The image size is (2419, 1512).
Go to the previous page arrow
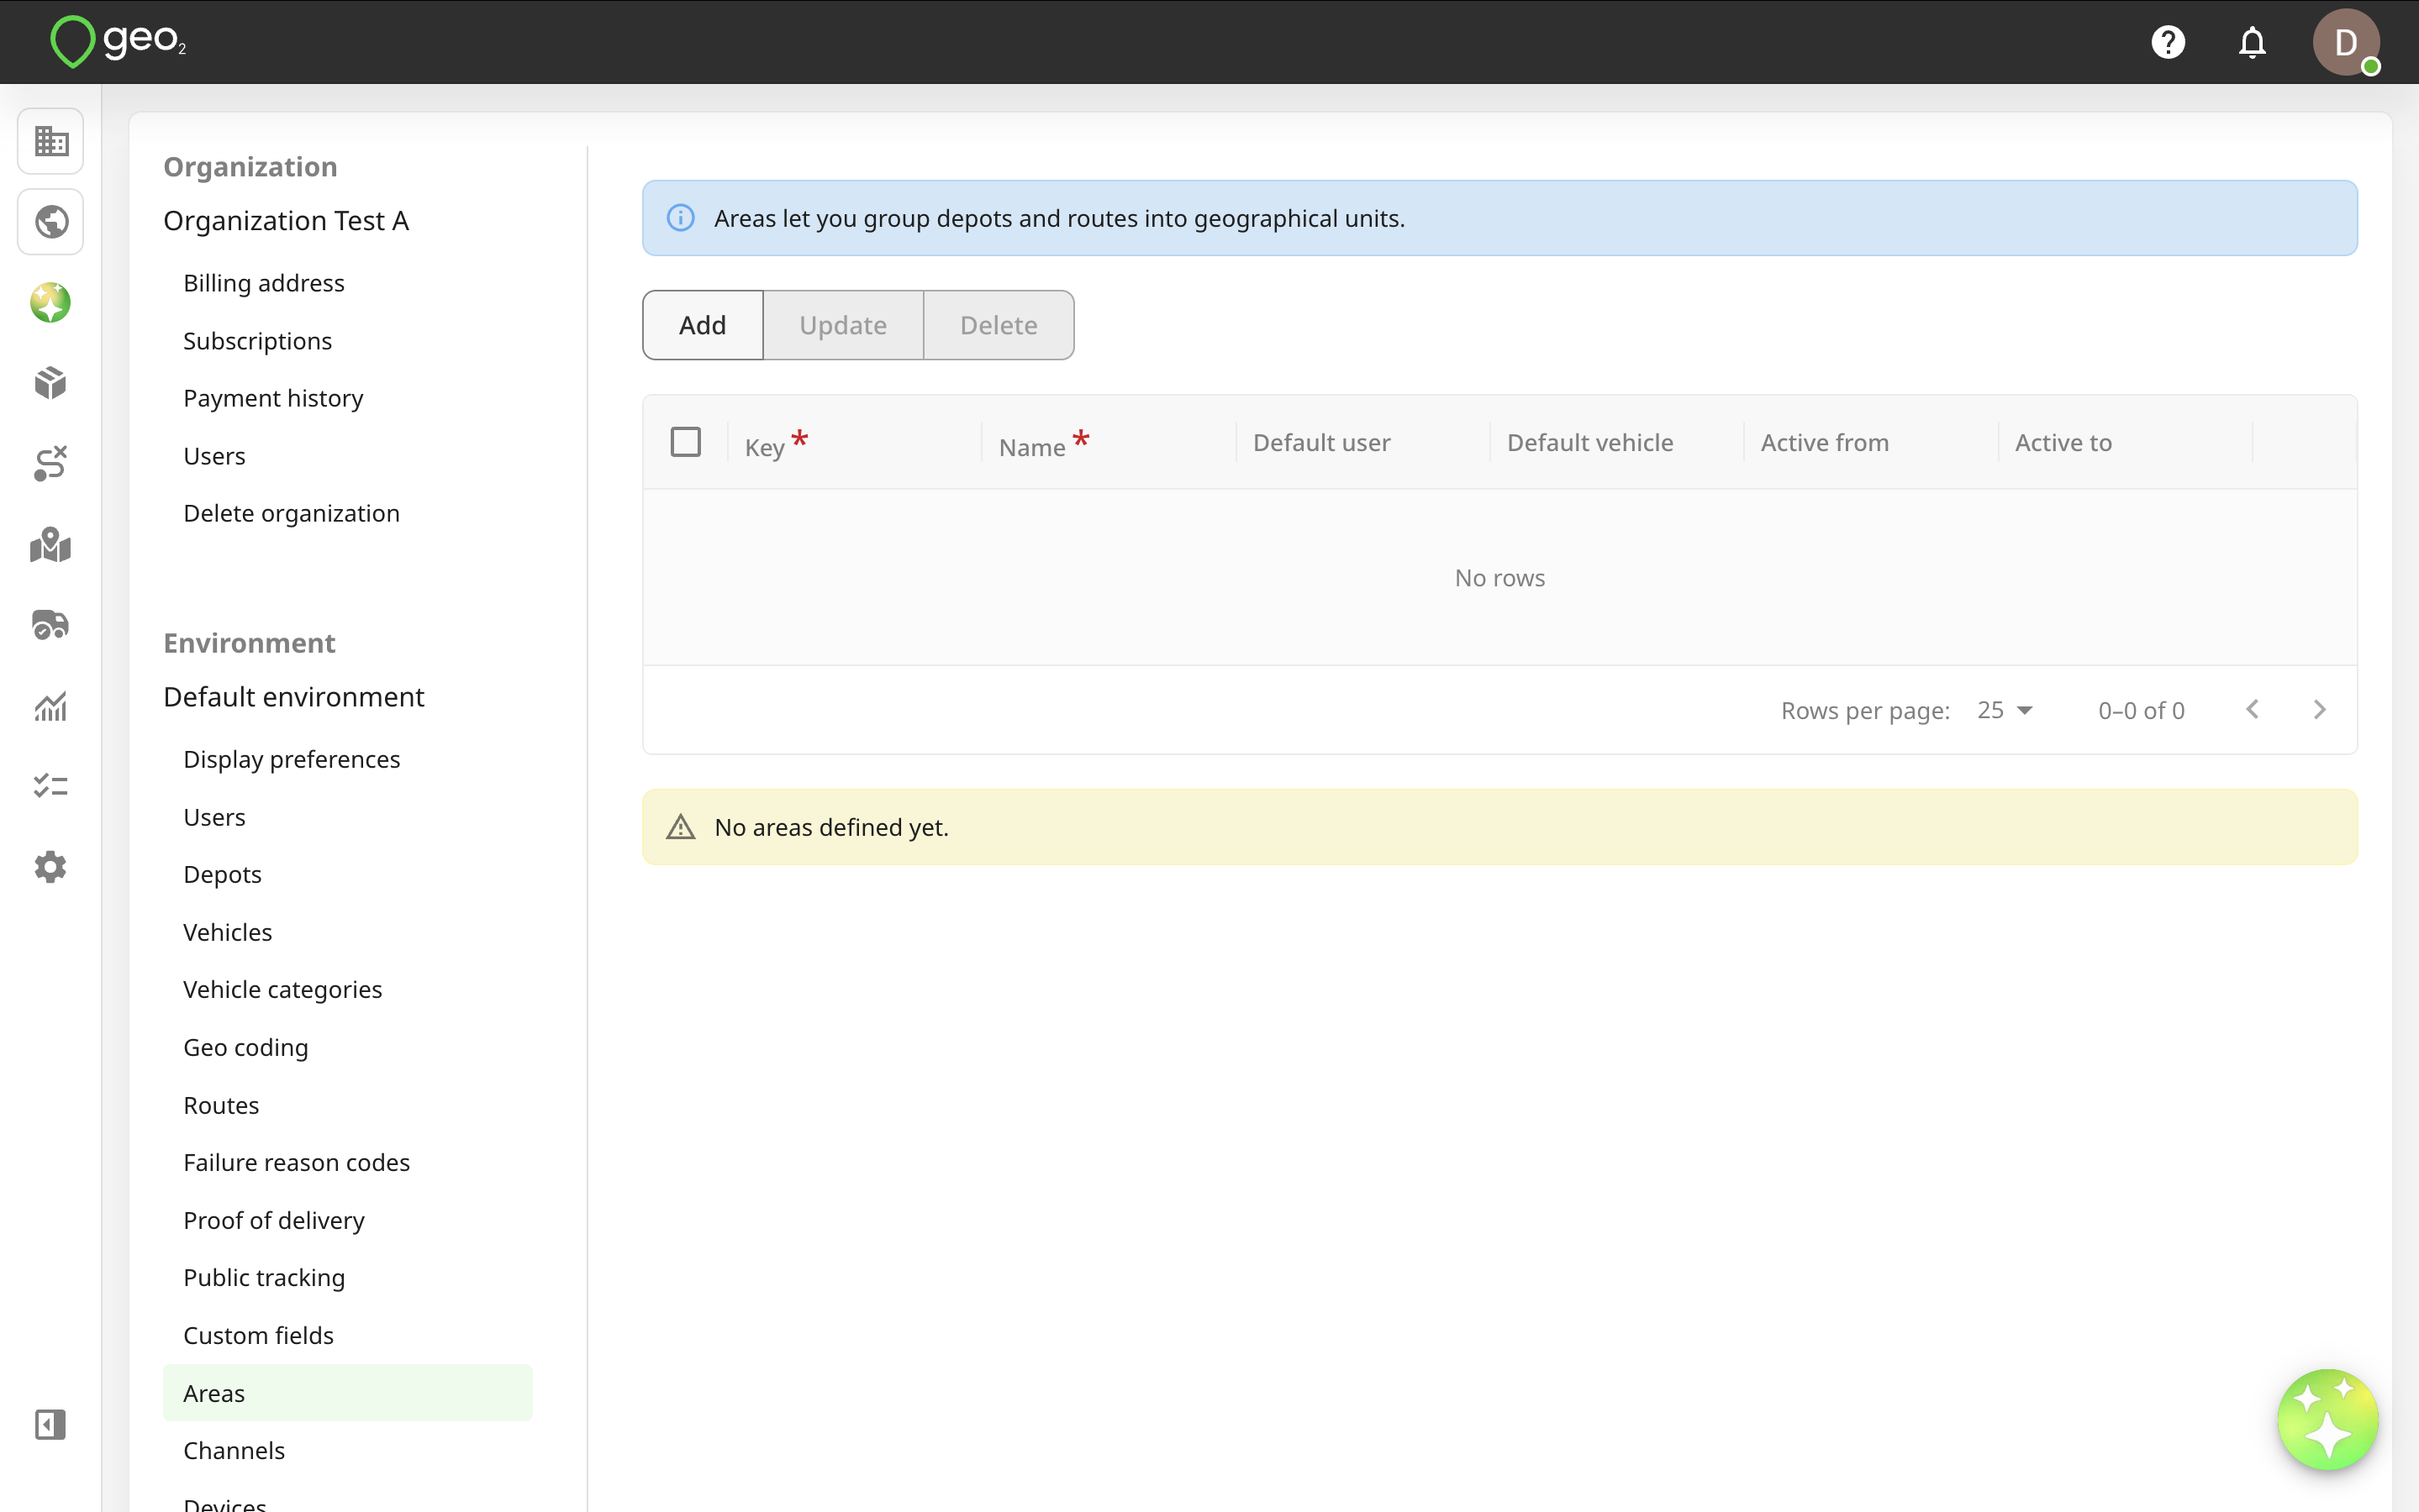2252,710
